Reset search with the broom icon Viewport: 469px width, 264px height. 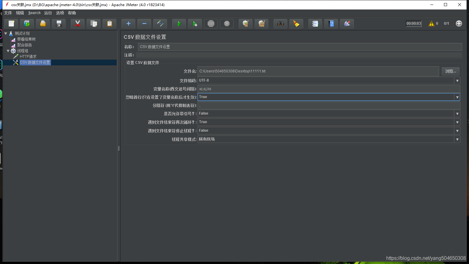tap(296, 24)
